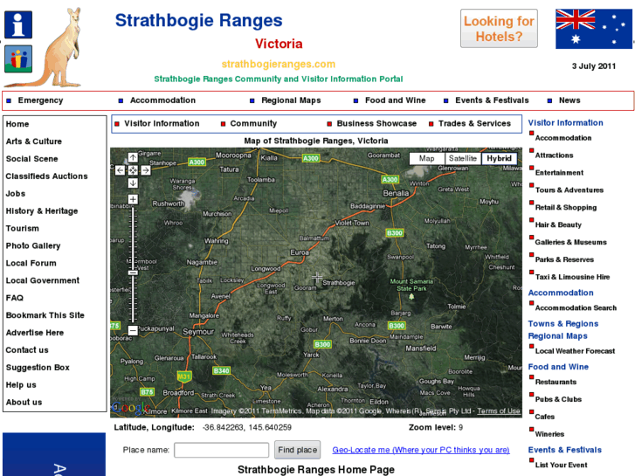This screenshot has height=476, width=635.
Task: Select the Trades & Services tab
Action: coord(474,123)
